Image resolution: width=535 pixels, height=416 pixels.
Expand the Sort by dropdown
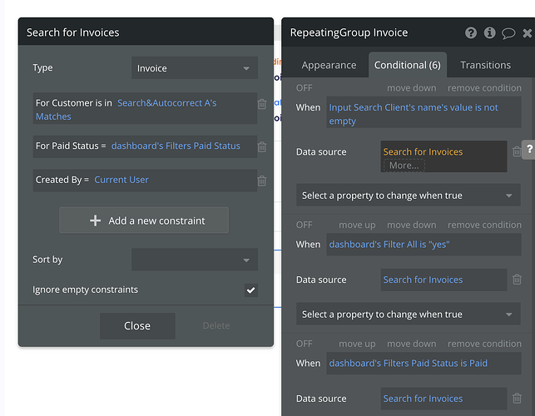(x=194, y=260)
